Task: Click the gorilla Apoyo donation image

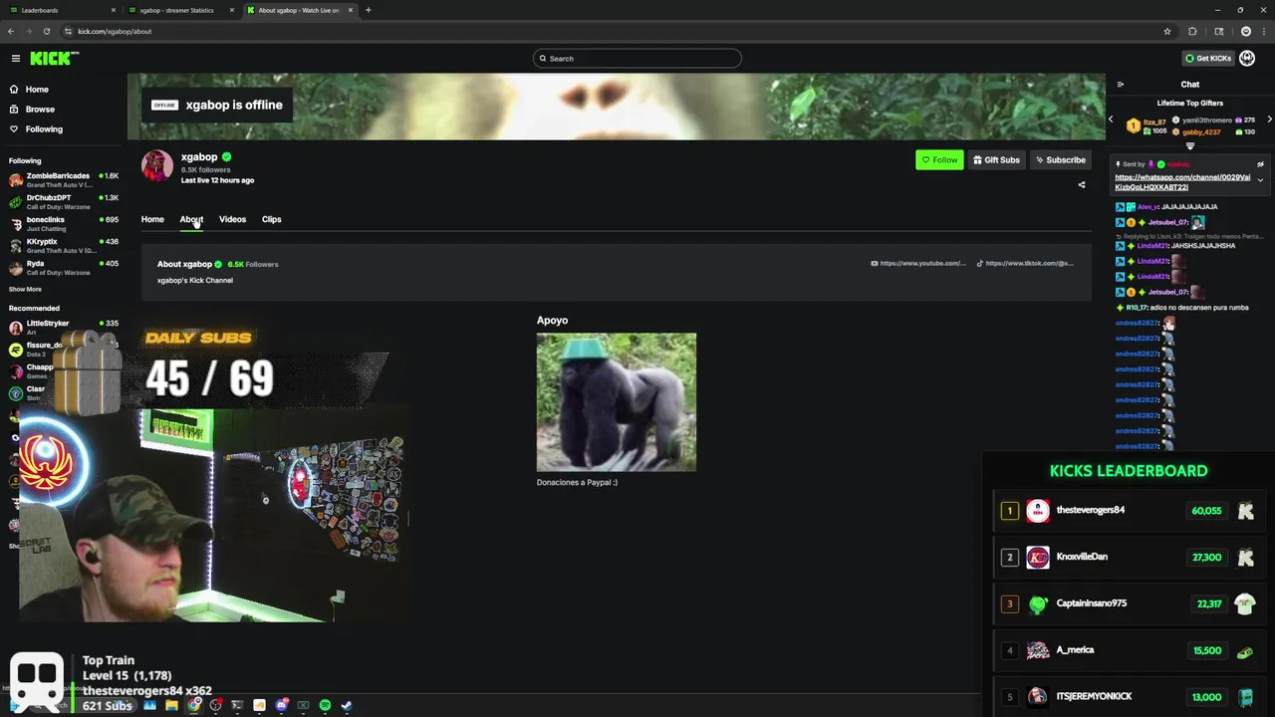Action: tap(617, 402)
